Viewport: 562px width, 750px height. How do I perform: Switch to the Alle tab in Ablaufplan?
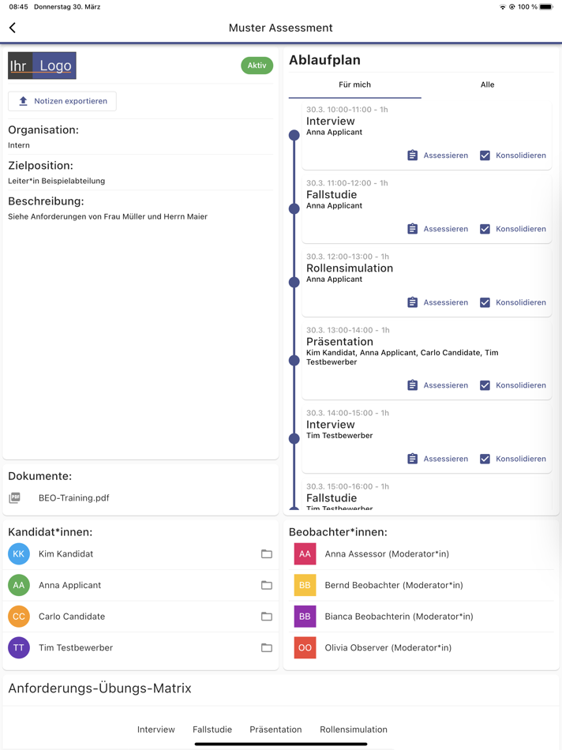click(x=487, y=84)
